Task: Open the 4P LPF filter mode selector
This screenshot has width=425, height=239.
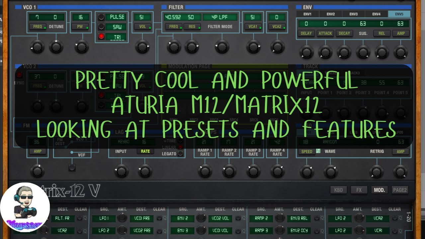Action: pyautogui.click(x=220, y=17)
